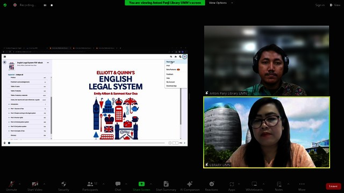Open Zoom Apps
Image resolution: width=344 pixels, height=193 pixels.
[x=232, y=186]
